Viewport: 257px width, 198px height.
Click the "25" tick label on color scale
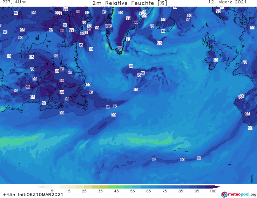[x=84, y=191]
